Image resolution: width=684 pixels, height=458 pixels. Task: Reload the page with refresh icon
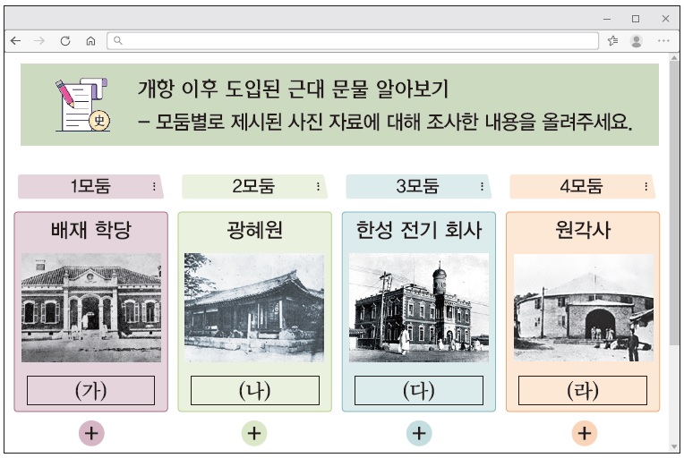click(64, 40)
